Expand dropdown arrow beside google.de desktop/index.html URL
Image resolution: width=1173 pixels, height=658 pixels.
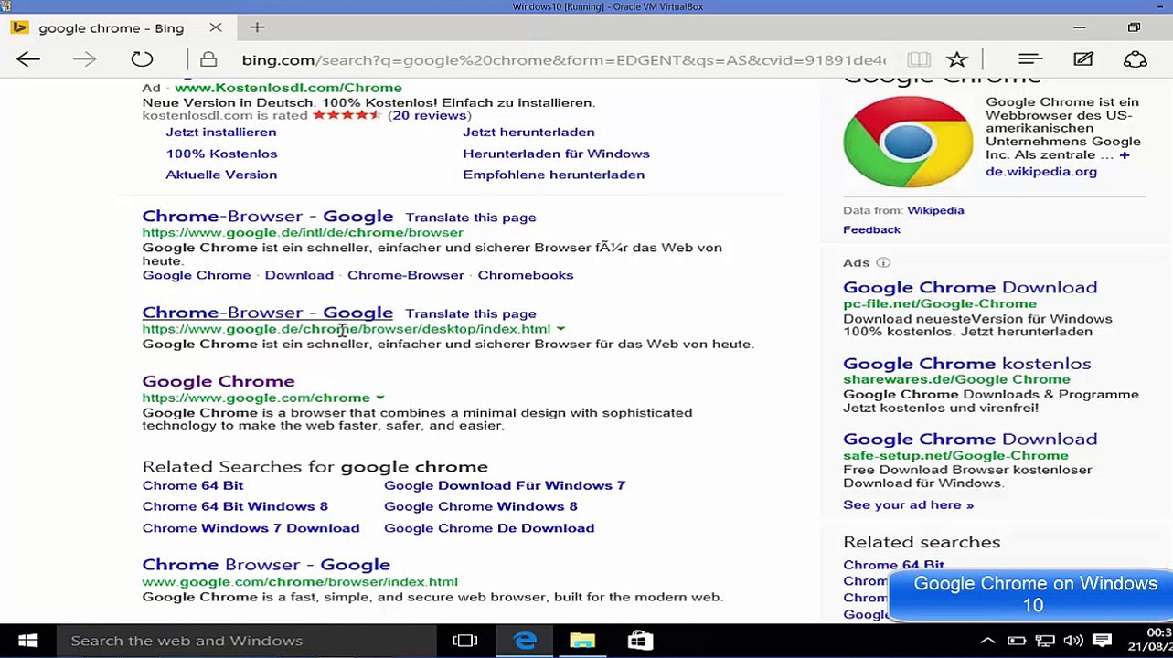click(x=560, y=329)
